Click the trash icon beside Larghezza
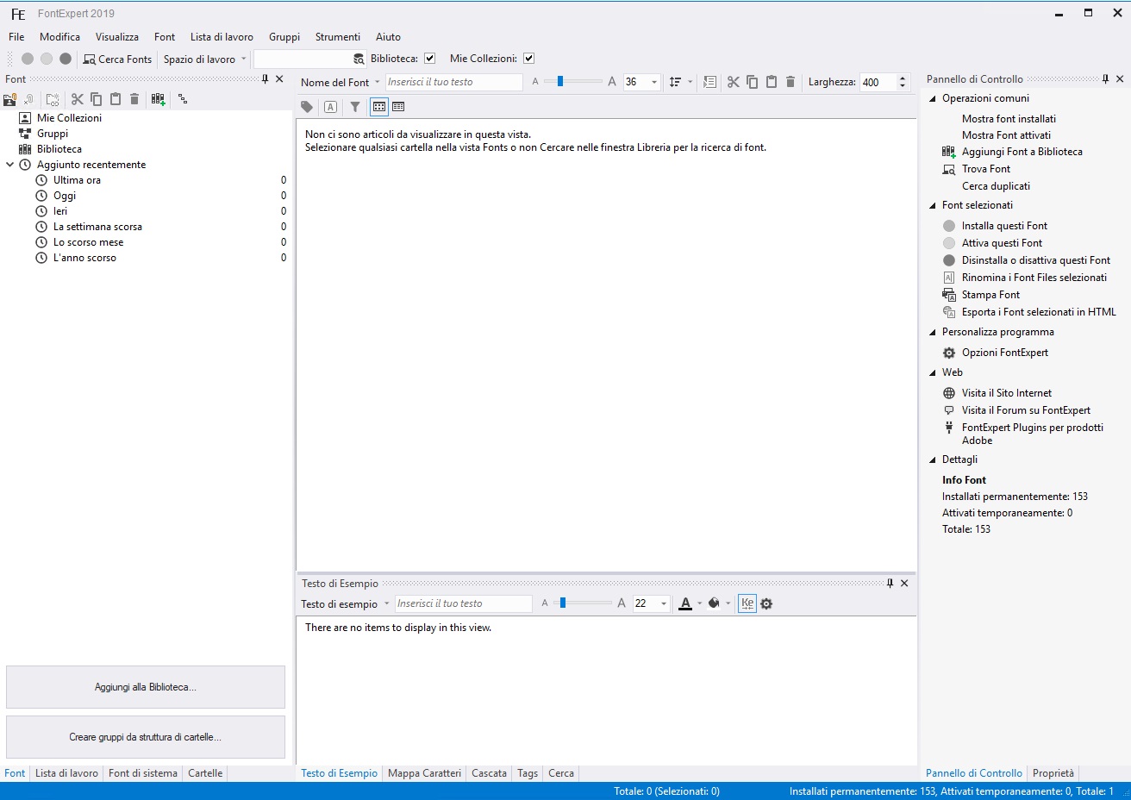 [790, 82]
